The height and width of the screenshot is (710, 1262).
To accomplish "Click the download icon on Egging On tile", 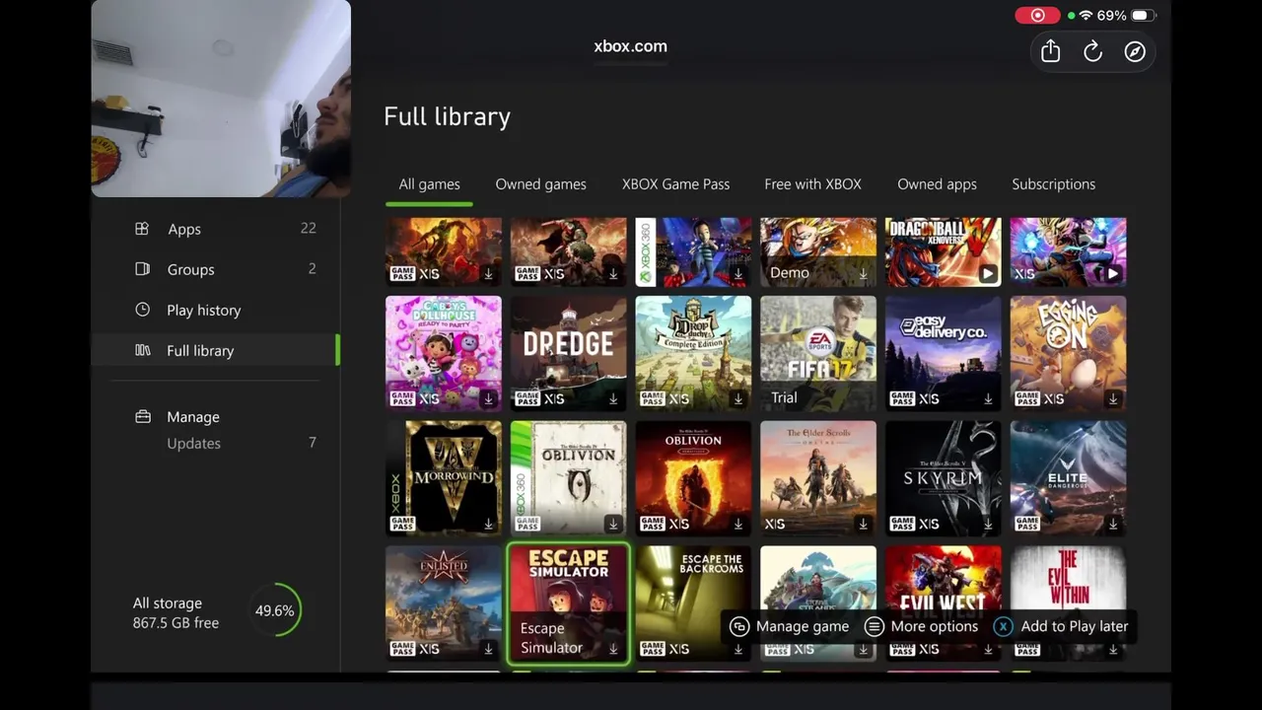I will (1113, 399).
